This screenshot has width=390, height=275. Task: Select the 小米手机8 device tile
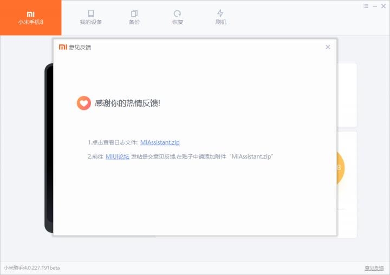30,18
